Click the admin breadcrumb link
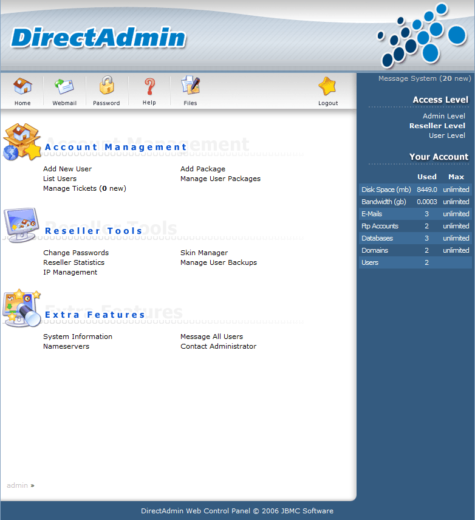Viewport: 475px width, 520px height. 17,485
